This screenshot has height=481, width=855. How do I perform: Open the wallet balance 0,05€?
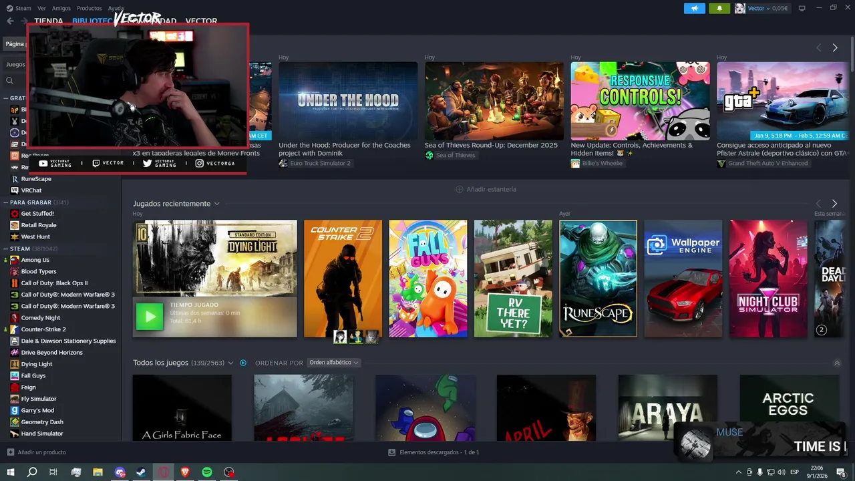pyautogui.click(x=780, y=8)
